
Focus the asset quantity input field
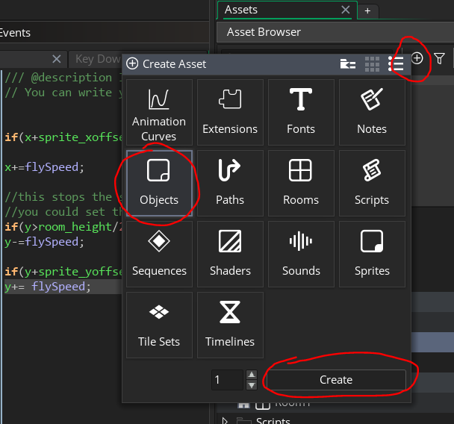(227, 380)
